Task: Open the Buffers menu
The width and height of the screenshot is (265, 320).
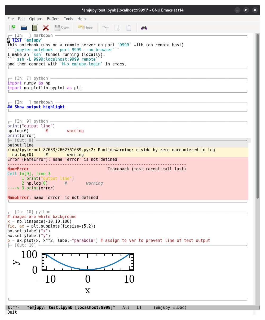Action: point(53,19)
